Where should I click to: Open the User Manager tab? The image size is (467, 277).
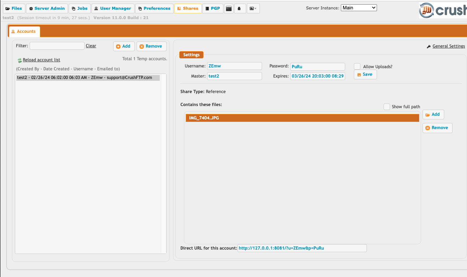click(112, 8)
